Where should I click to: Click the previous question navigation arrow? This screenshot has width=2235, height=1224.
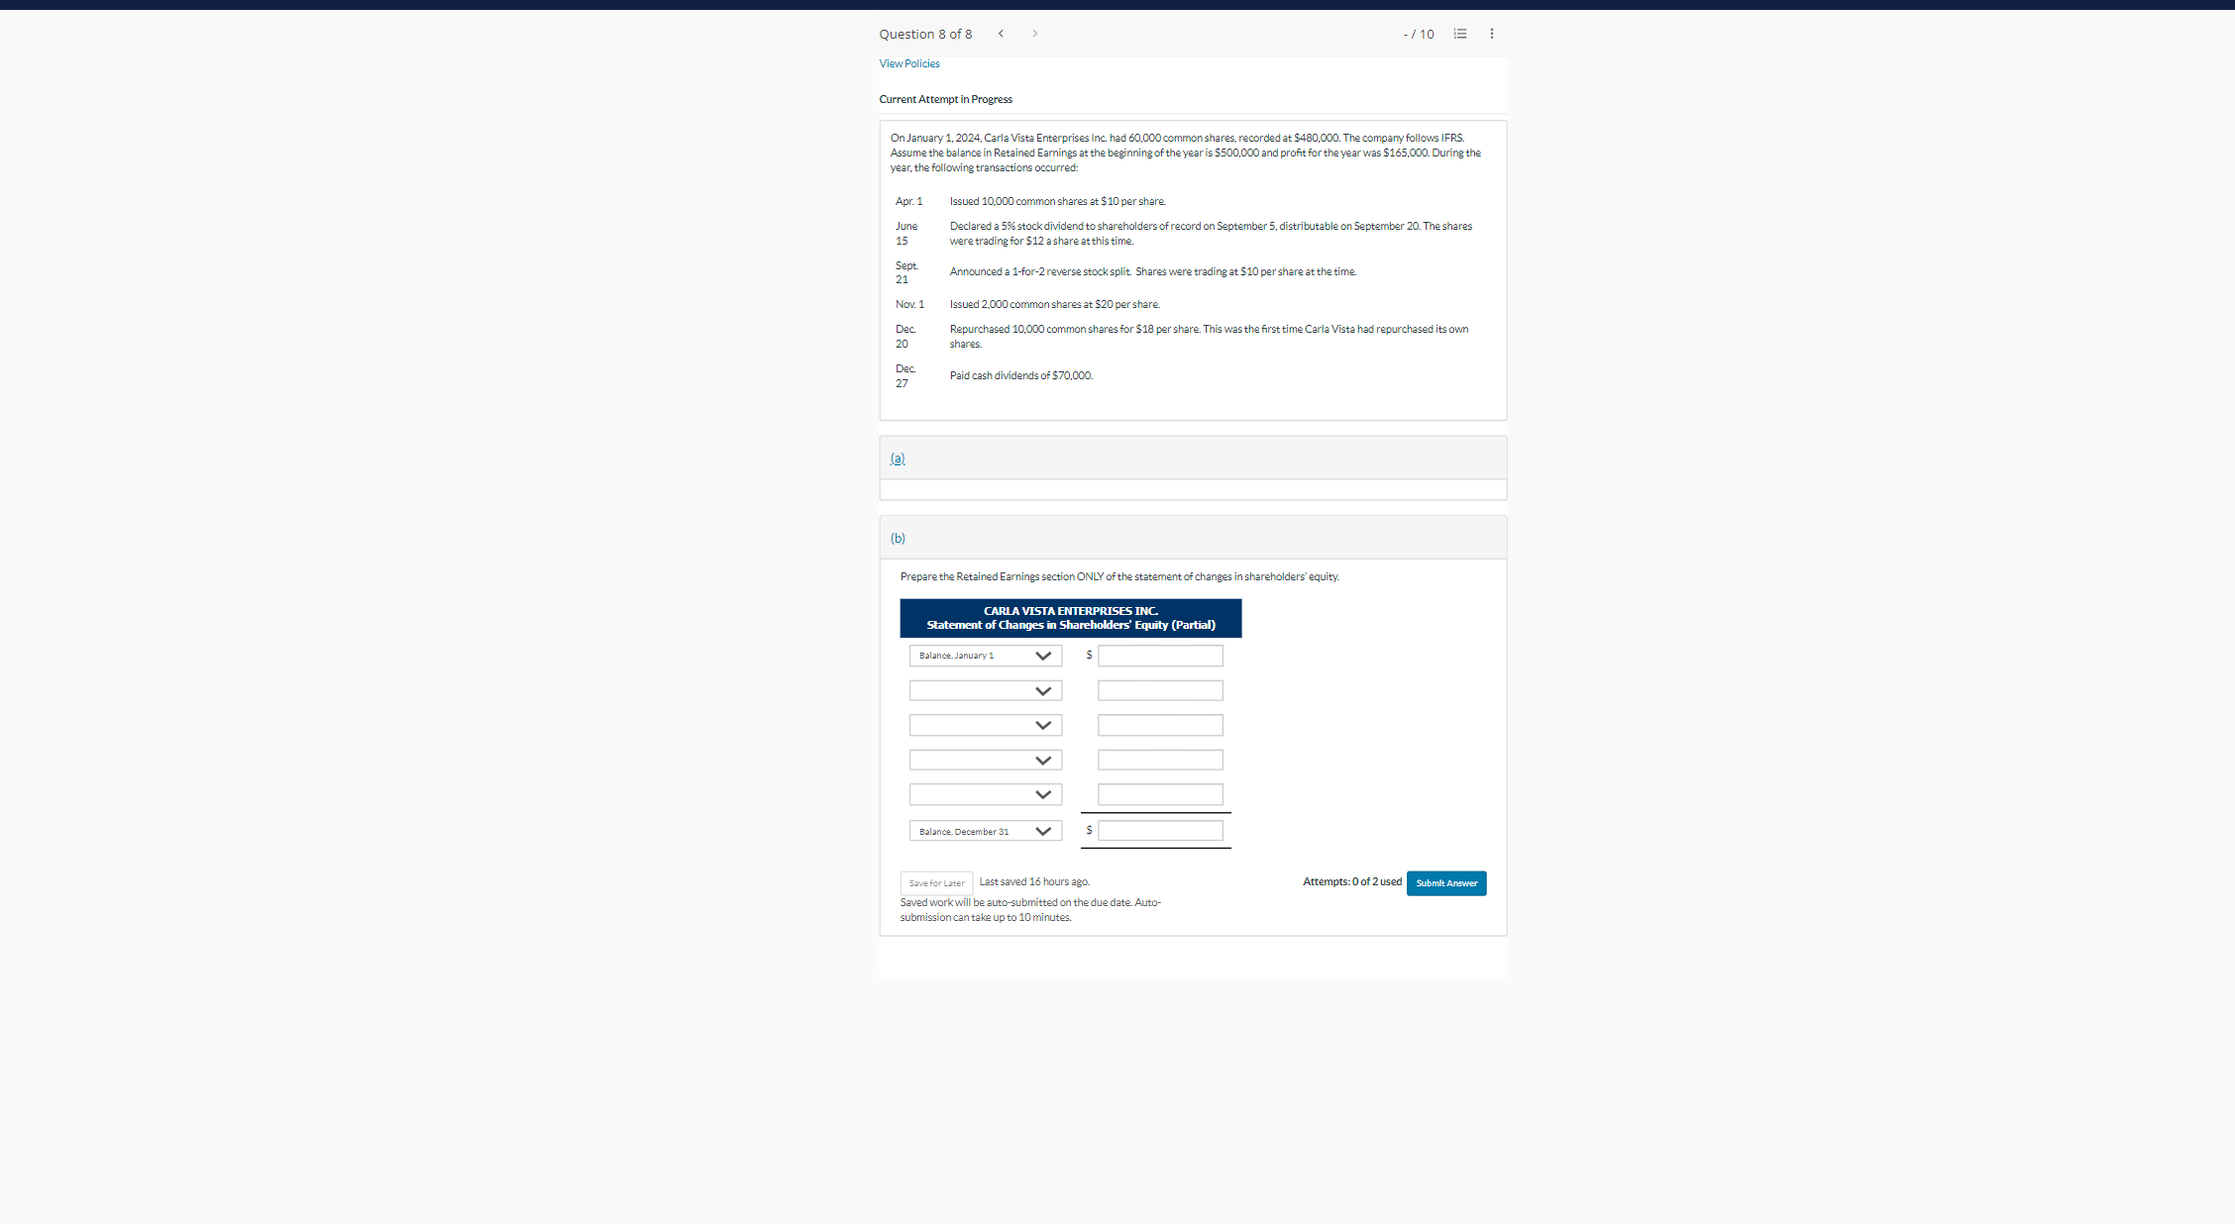point(1003,33)
